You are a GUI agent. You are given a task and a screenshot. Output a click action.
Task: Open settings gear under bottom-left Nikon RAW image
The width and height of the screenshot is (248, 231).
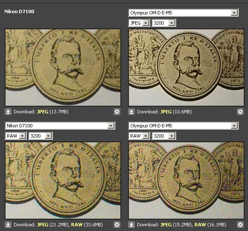click(117, 225)
